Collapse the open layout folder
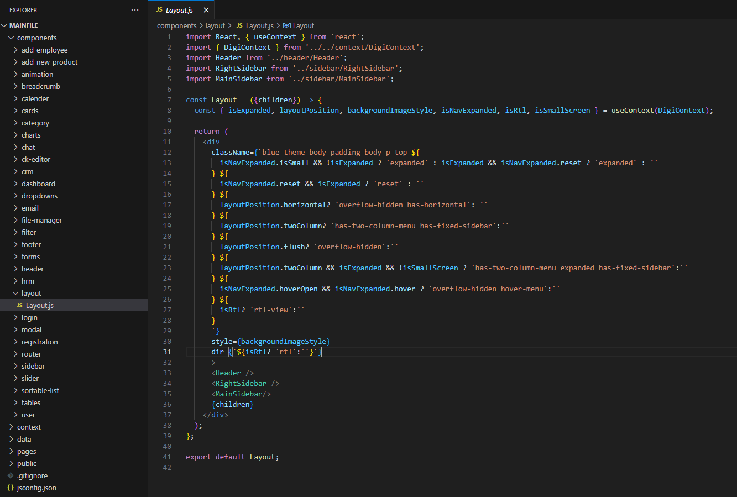Viewport: 737px width, 497px height. [31, 293]
